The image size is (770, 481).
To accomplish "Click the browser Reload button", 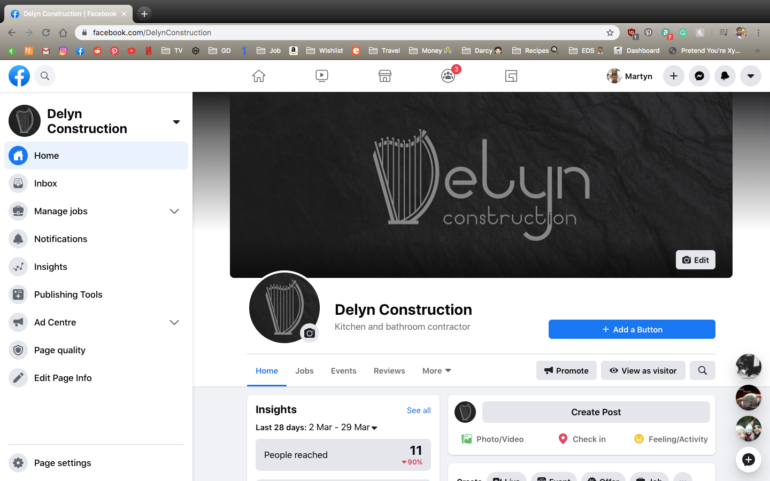I will 46,33.
